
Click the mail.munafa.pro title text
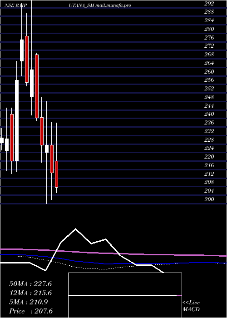click(x=113, y=5)
